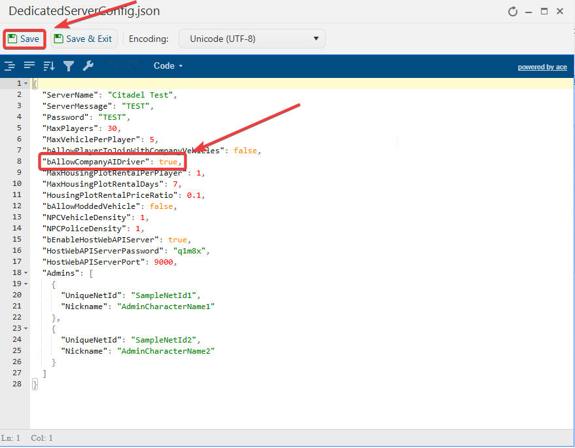Click the "ServerName" key on line 2

[70, 95]
